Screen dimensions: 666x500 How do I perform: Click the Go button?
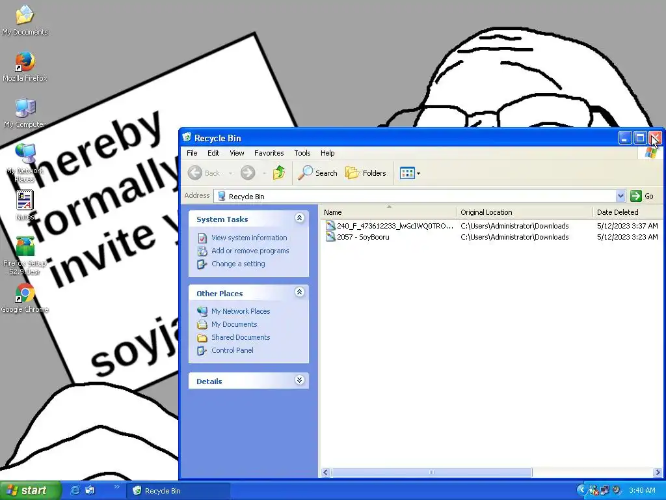pos(642,196)
